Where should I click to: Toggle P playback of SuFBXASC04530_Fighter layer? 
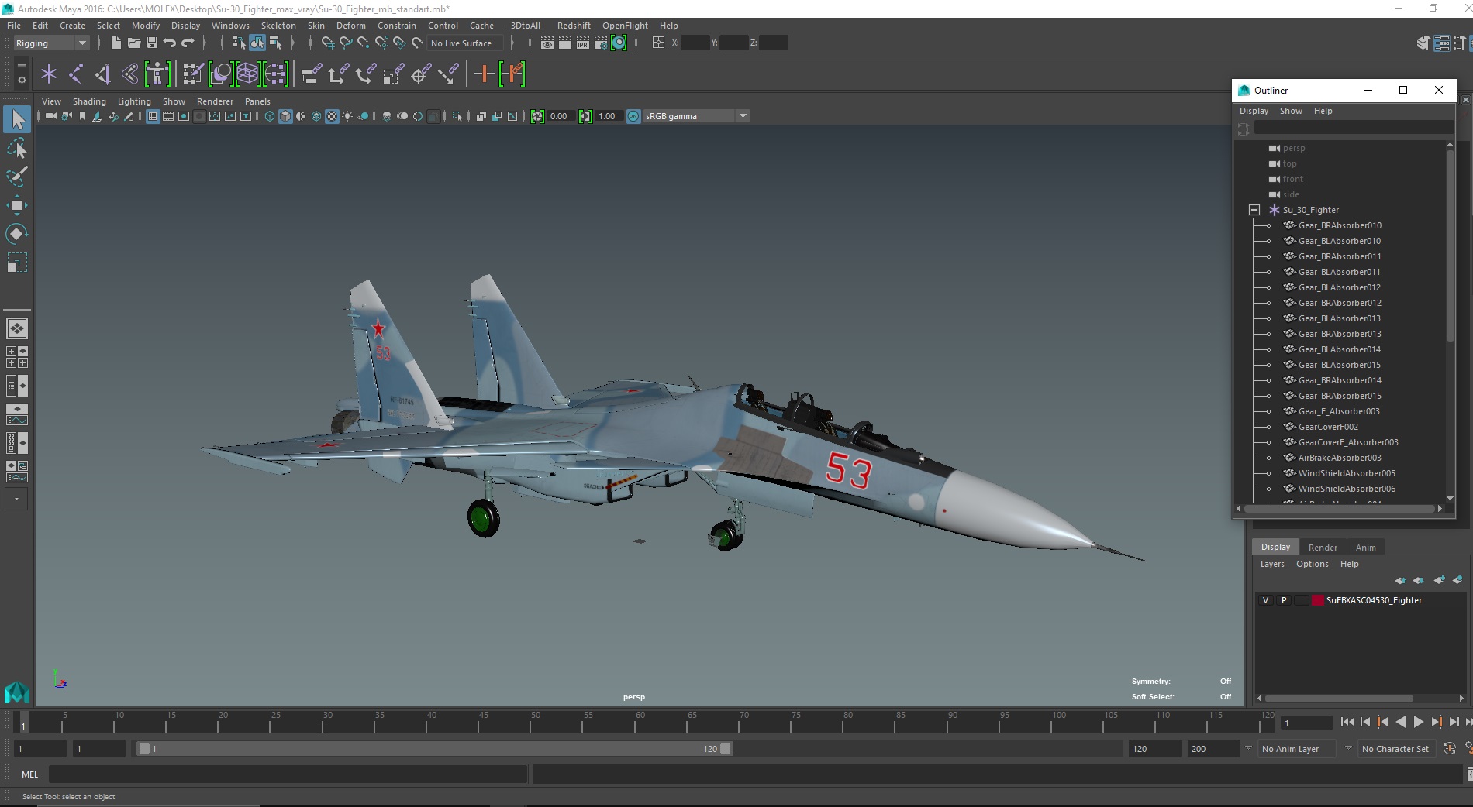[1284, 600]
